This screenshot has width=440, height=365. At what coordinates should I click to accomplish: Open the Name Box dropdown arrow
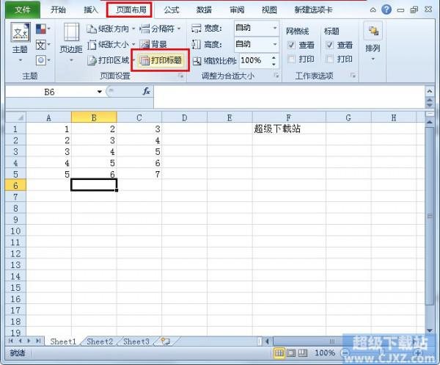coord(99,92)
